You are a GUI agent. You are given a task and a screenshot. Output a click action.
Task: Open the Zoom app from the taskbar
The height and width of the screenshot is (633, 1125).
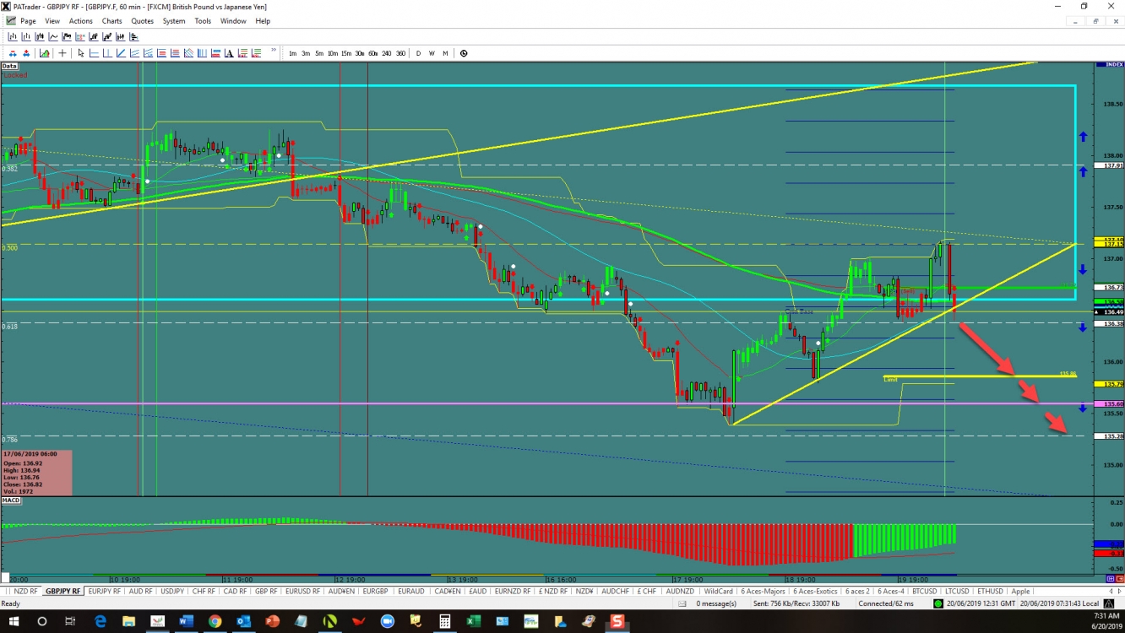387,622
